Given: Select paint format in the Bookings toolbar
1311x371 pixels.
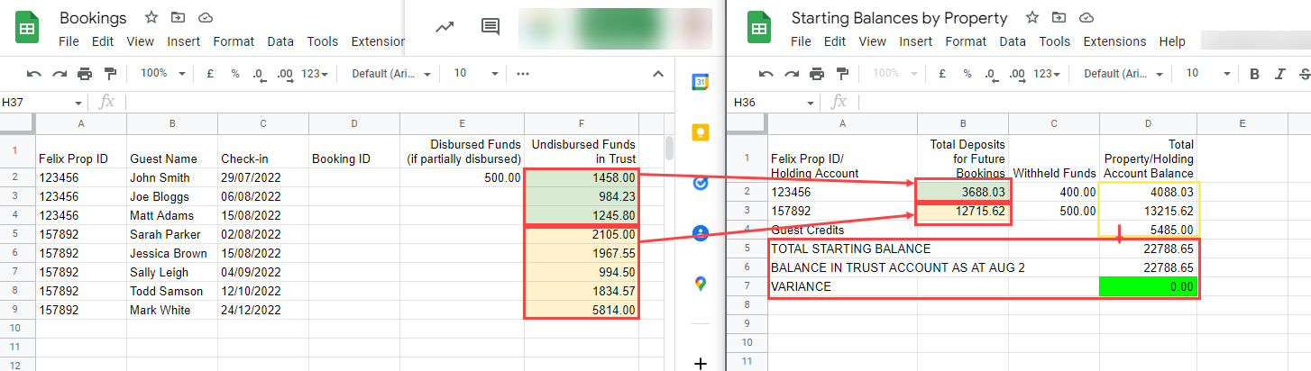Looking at the screenshot, I should pos(110,74).
